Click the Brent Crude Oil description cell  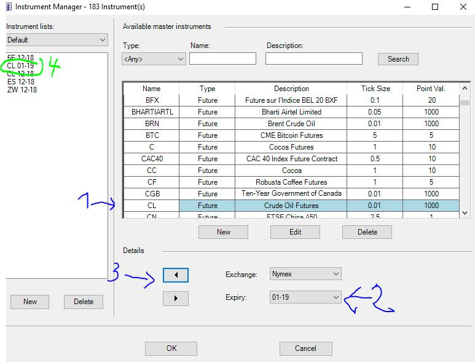point(291,124)
